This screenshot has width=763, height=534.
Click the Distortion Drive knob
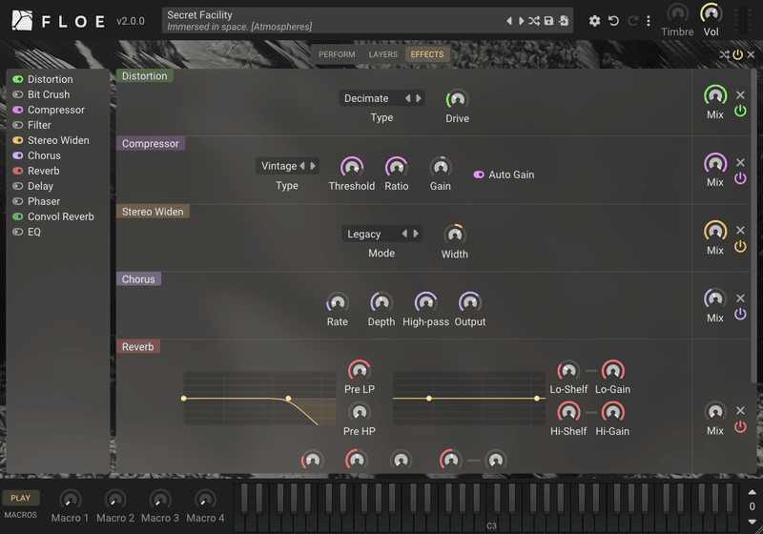(458, 100)
